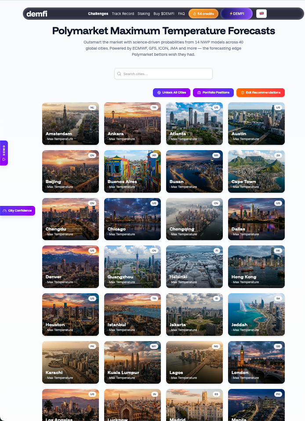Open the Atlanta city card
Viewport: 305px width, 421px height.
click(195, 123)
